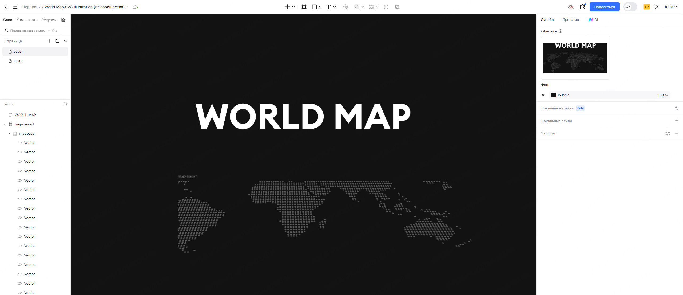Collapse all layers icon
Viewport: 683px width, 295px height.
point(65,104)
